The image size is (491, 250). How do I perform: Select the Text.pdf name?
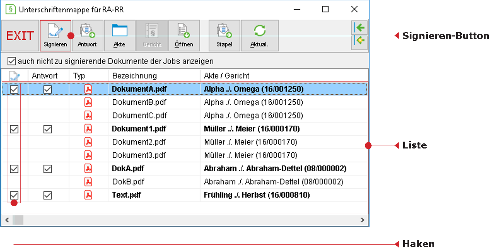[x=127, y=195]
